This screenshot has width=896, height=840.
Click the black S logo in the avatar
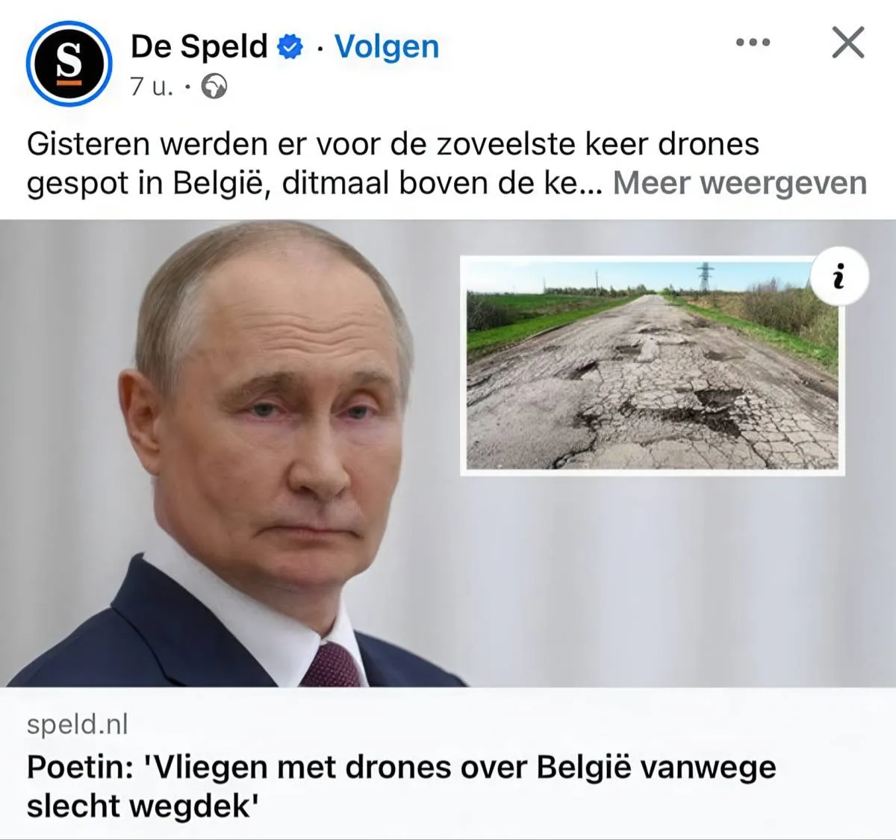pyautogui.click(x=69, y=63)
